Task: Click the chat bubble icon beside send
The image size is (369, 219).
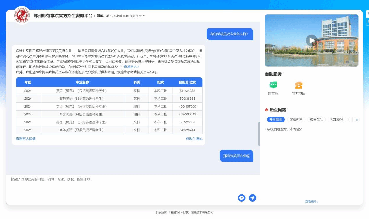Action: pyautogui.click(x=241, y=198)
